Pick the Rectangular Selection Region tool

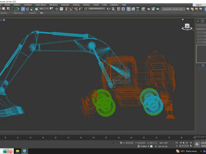coord(13,9)
